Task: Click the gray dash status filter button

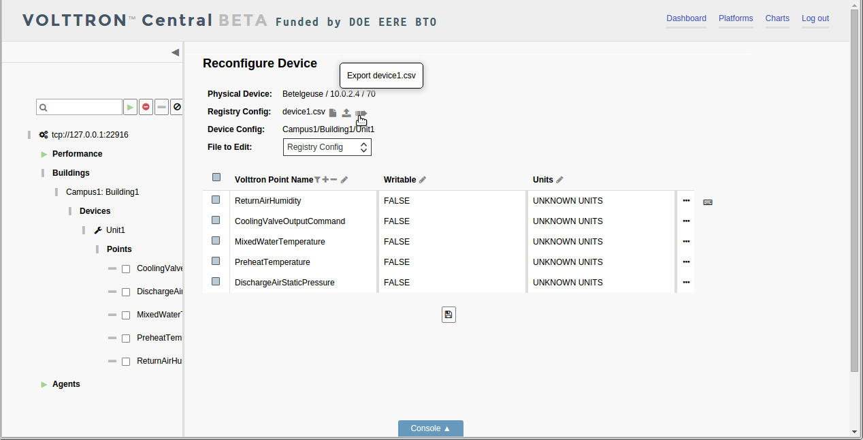Action: tap(161, 107)
